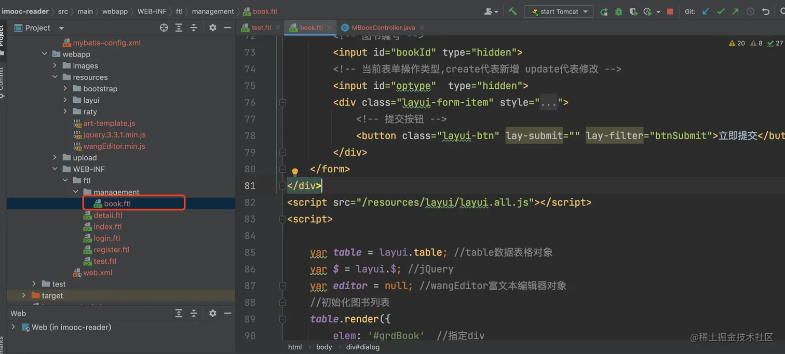Click the Run with Coverage shield icon
785x354 pixels.
pyautogui.click(x=633, y=11)
